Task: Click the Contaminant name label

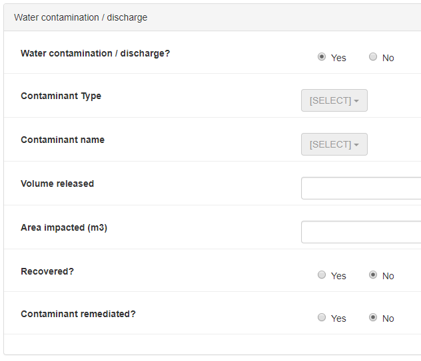Action: point(63,140)
